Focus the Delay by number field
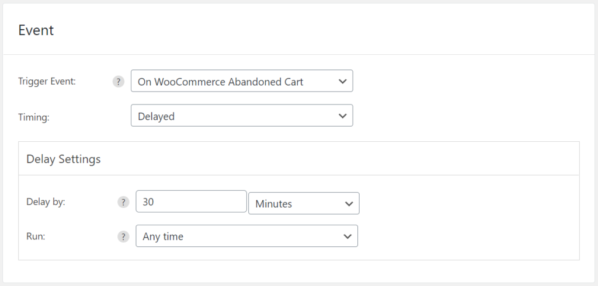Viewport: 598px width, 286px height. click(x=192, y=201)
